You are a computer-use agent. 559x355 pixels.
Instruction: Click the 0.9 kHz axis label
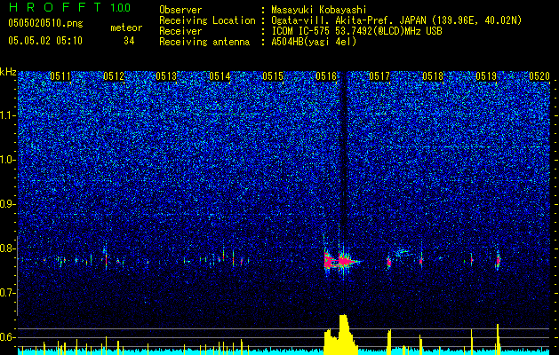click(8, 204)
